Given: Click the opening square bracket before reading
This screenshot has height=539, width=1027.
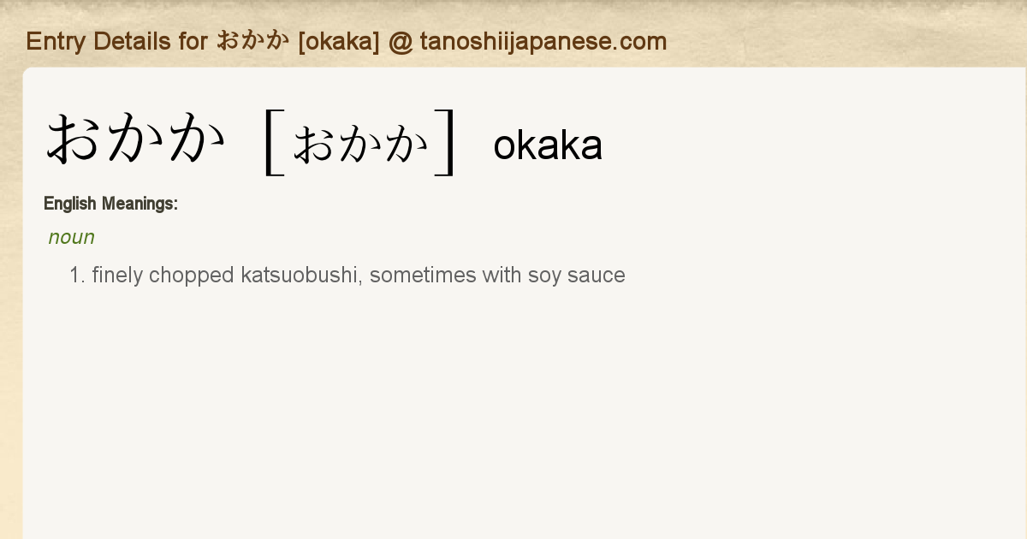Looking at the screenshot, I should coord(274,142).
